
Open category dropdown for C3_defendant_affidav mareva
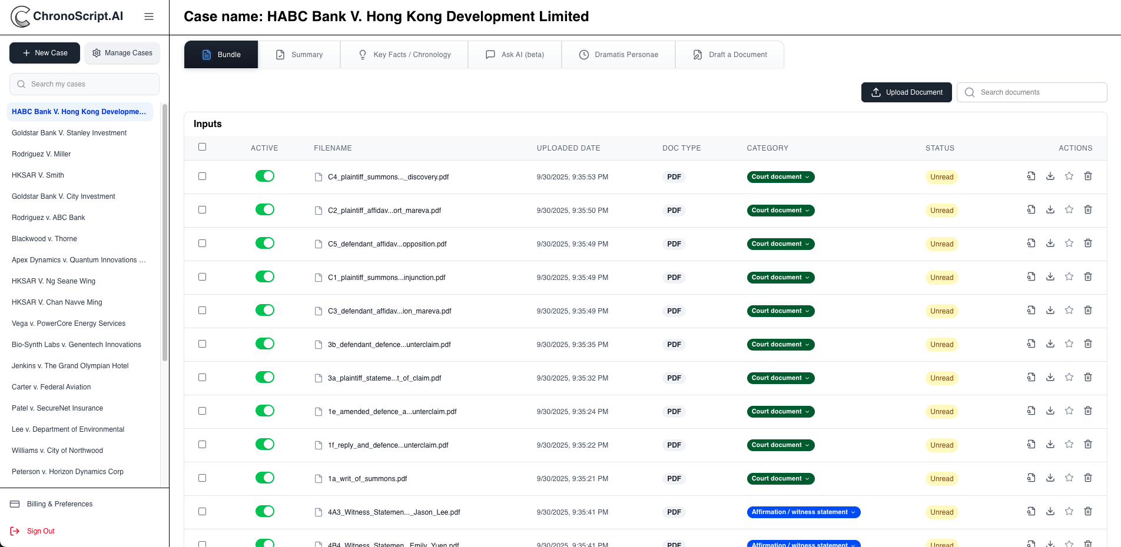coord(780,311)
